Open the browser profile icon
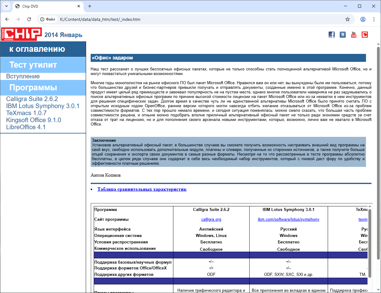Screen dimensions: 381x293 click(x=363, y=19)
